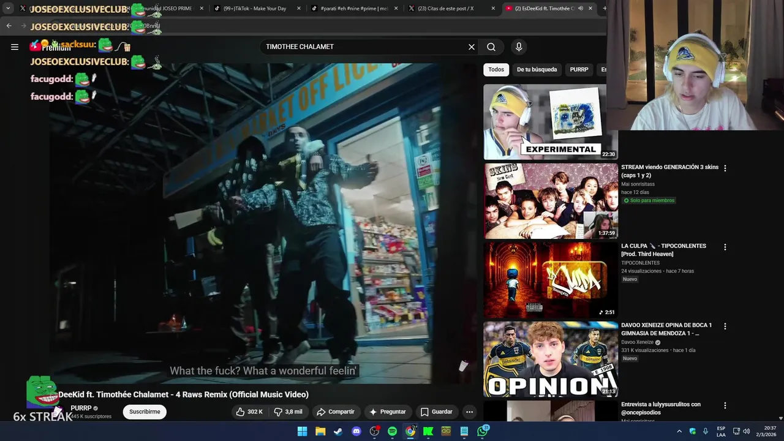Open options for DAVOO XENEIZE OPINA video

725,326
